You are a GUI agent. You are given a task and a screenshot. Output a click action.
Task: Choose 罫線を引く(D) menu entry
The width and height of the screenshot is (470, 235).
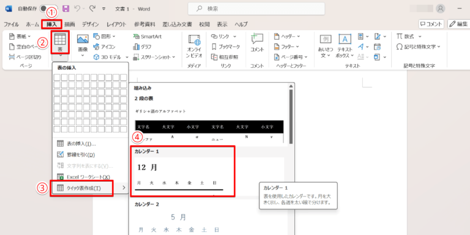tap(90, 155)
